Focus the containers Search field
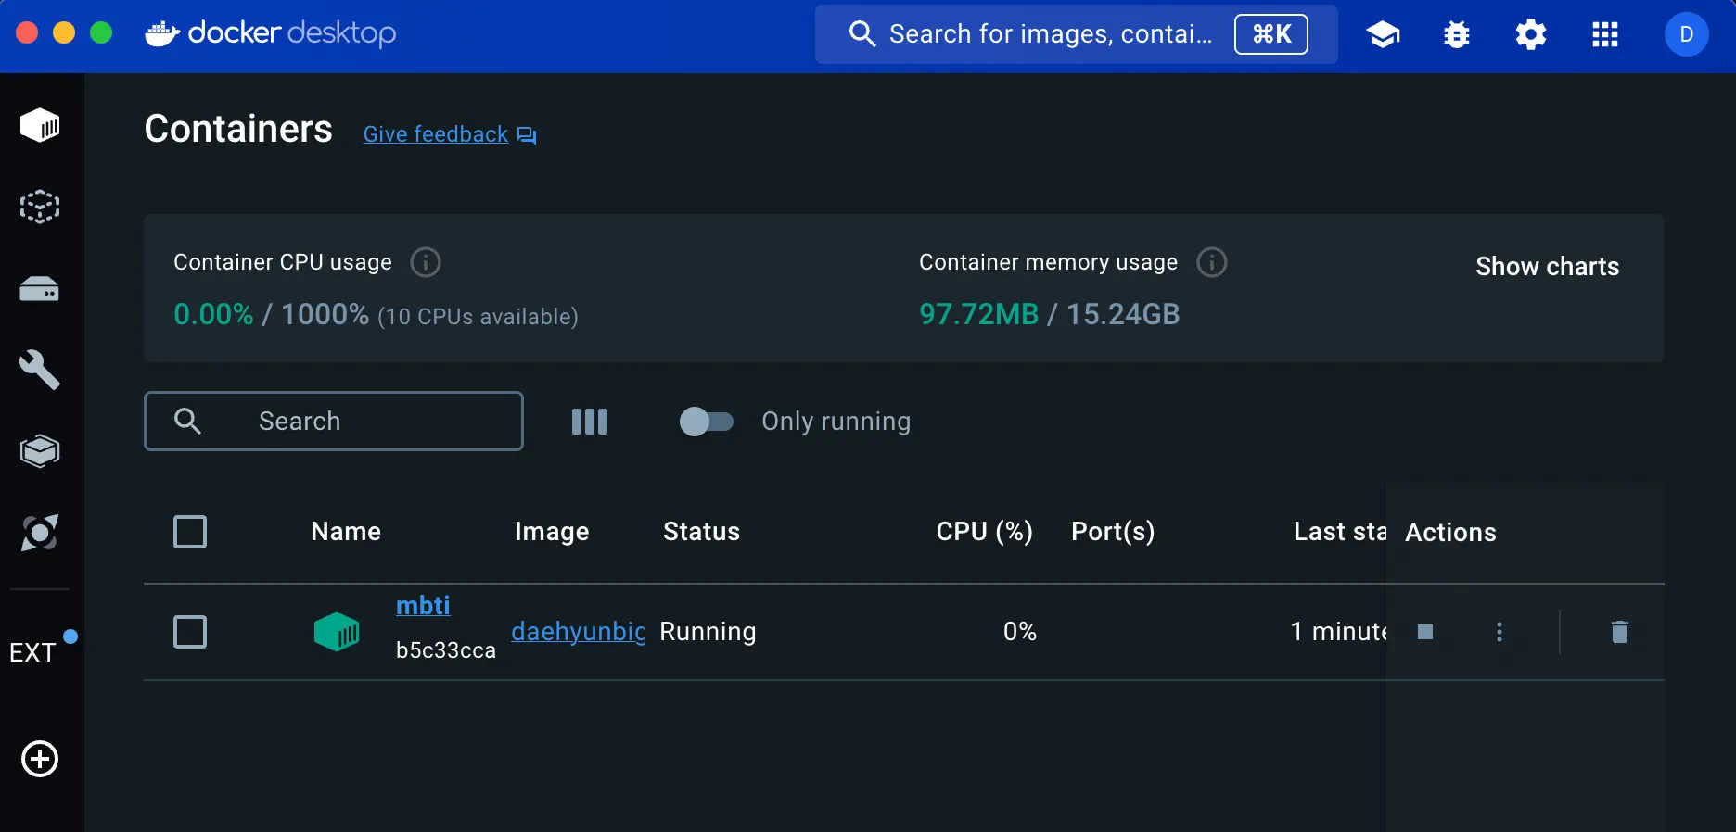This screenshot has height=832, width=1736. coord(334,422)
